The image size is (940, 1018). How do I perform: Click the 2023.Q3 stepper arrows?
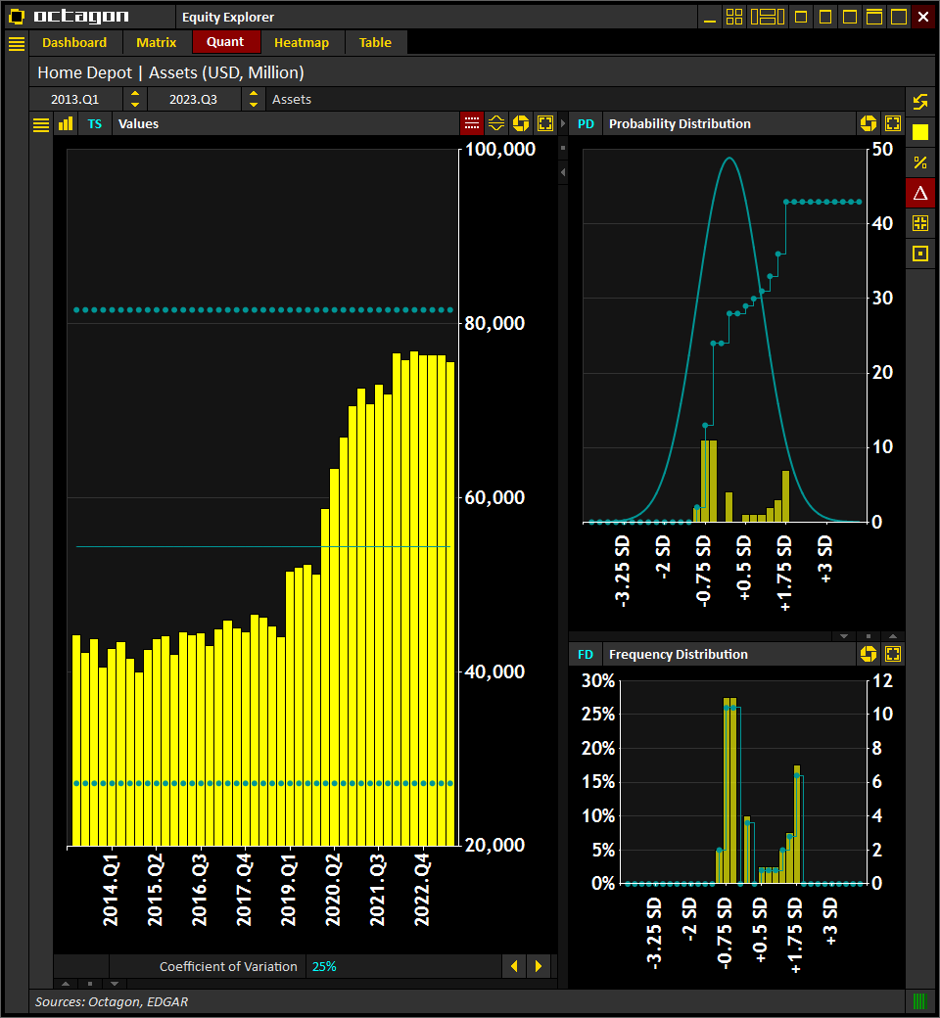tap(255, 99)
